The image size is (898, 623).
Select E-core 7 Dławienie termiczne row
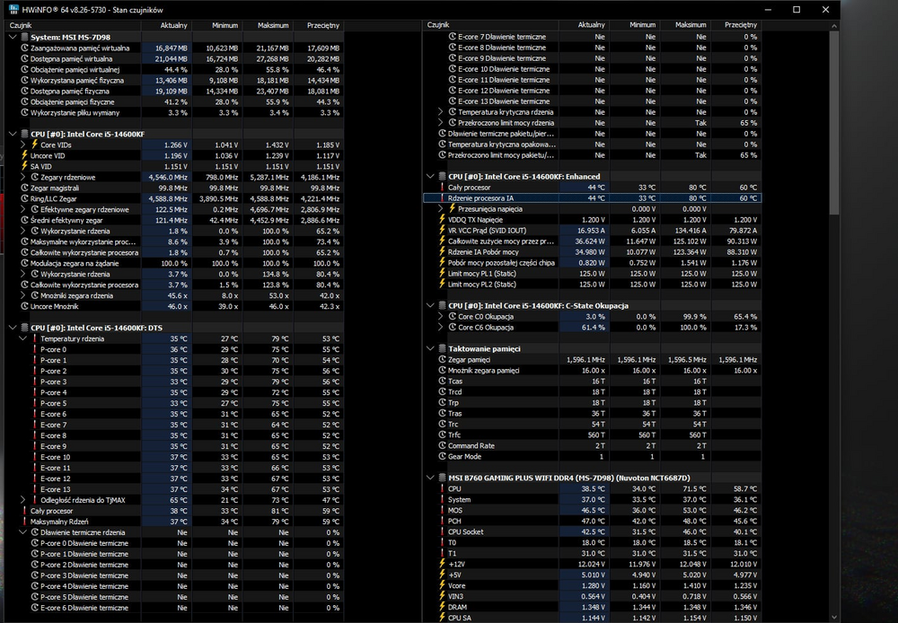tap(592, 37)
